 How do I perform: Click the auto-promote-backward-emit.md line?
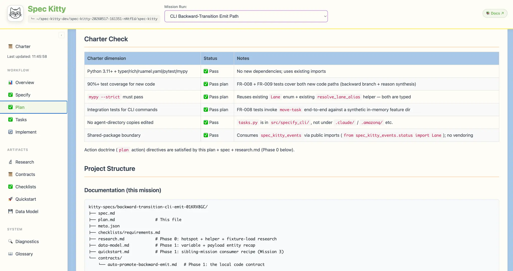[x=182, y=264]
